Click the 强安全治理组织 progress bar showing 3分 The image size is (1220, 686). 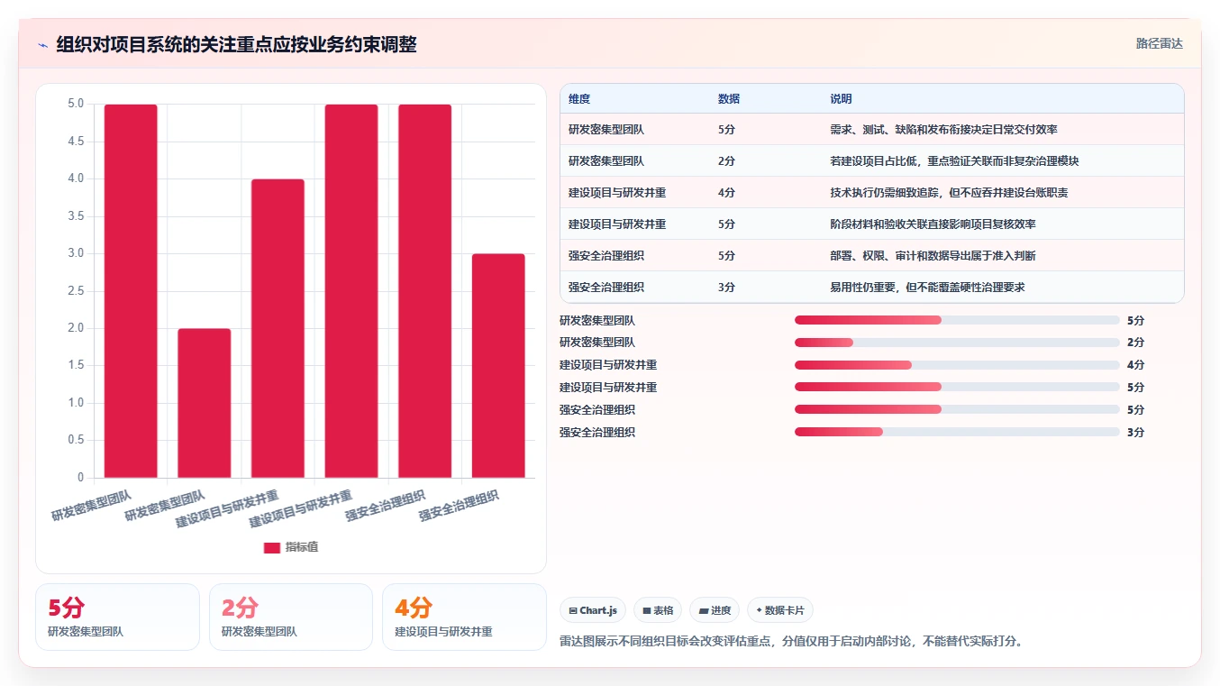pyautogui.click(x=957, y=433)
